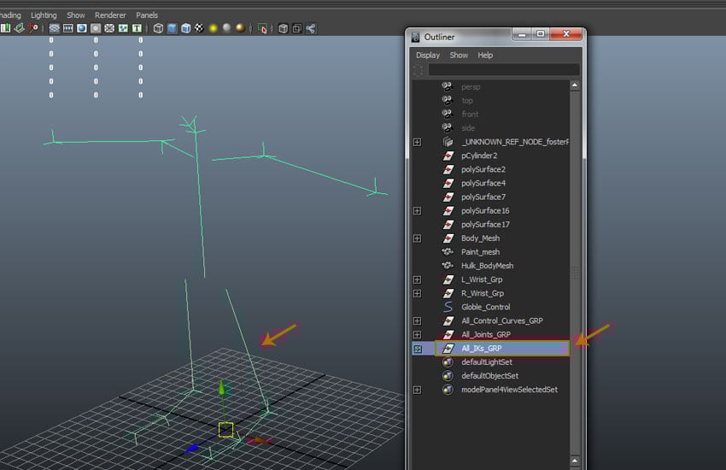Open the Outliner Display menu
The image size is (726, 470).
pyautogui.click(x=427, y=55)
